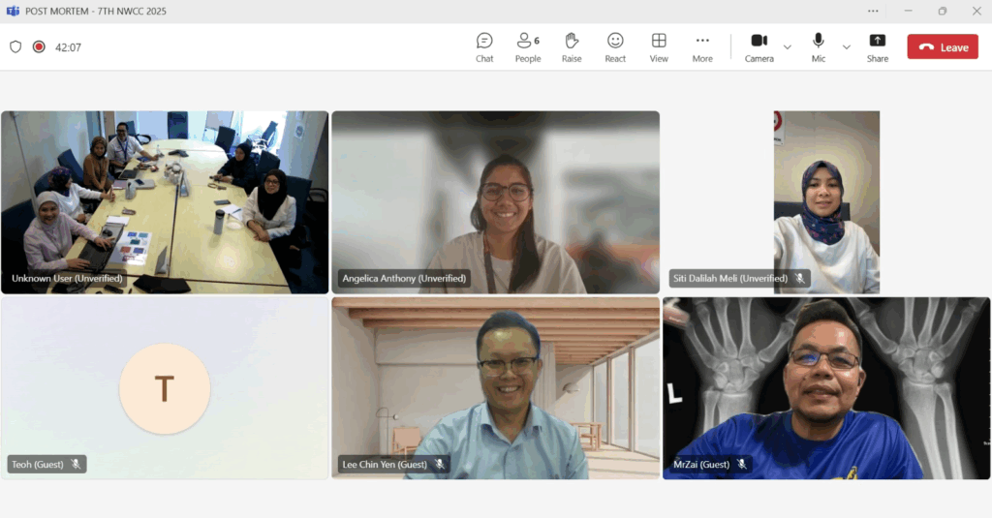This screenshot has height=518, width=992.
Task: Open the Chat panel
Action: (484, 46)
